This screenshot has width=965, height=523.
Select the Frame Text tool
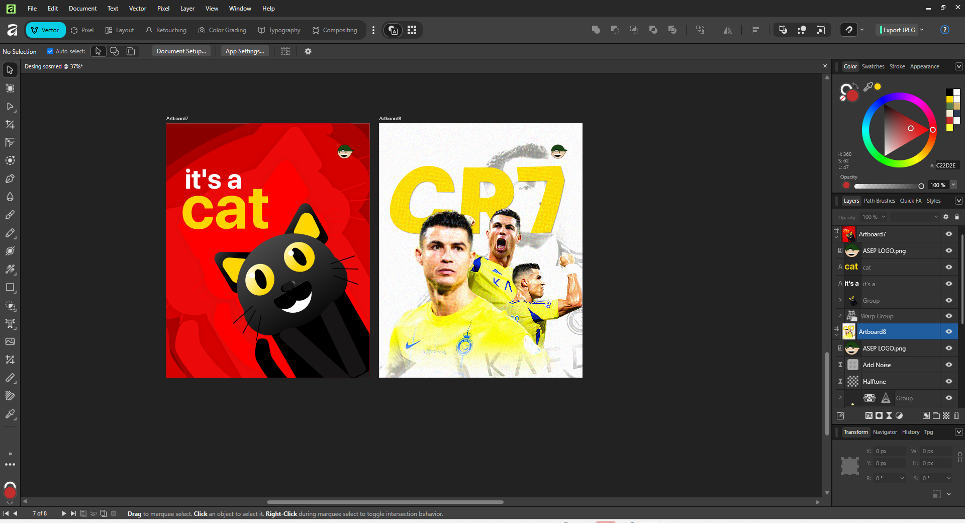click(10, 323)
